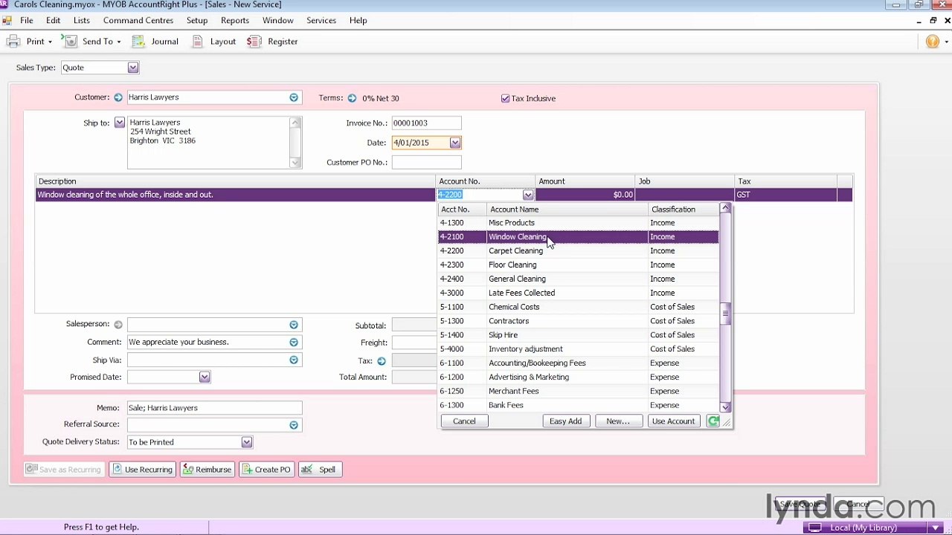Collapse the Account No. dropdown arrow
952x535 pixels.
point(527,195)
